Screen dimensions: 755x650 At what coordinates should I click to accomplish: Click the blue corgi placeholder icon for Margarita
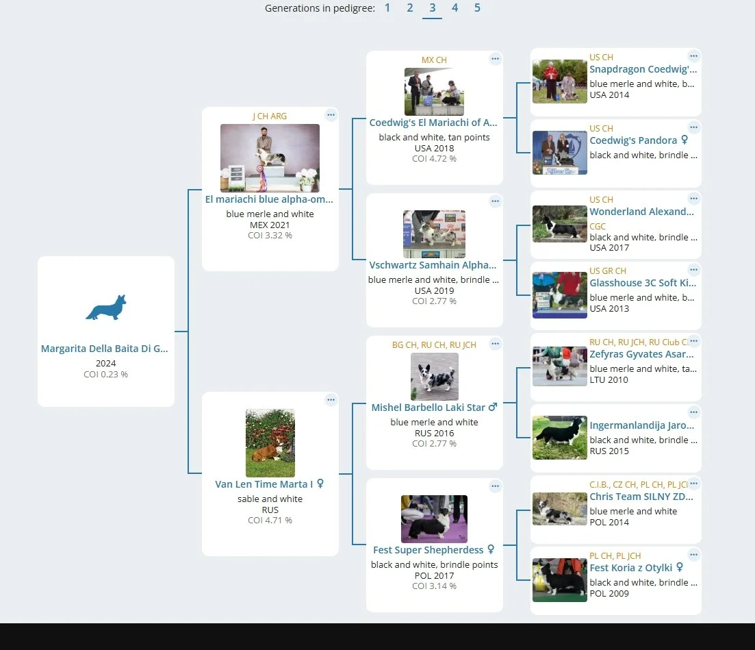coord(106,307)
